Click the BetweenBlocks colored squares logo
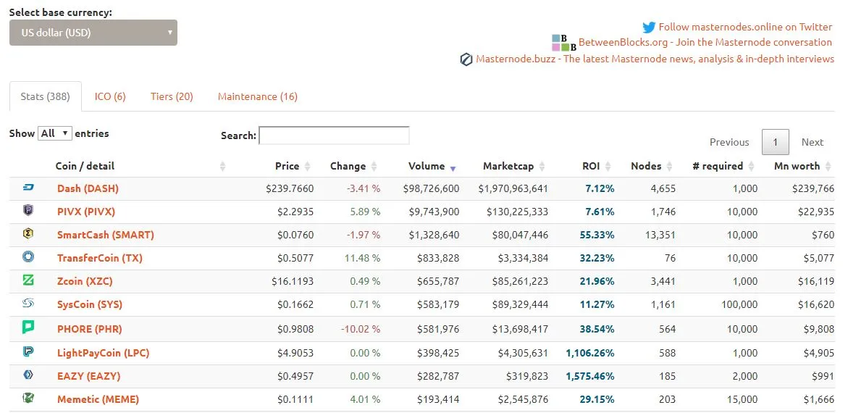 (x=564, y=43)
